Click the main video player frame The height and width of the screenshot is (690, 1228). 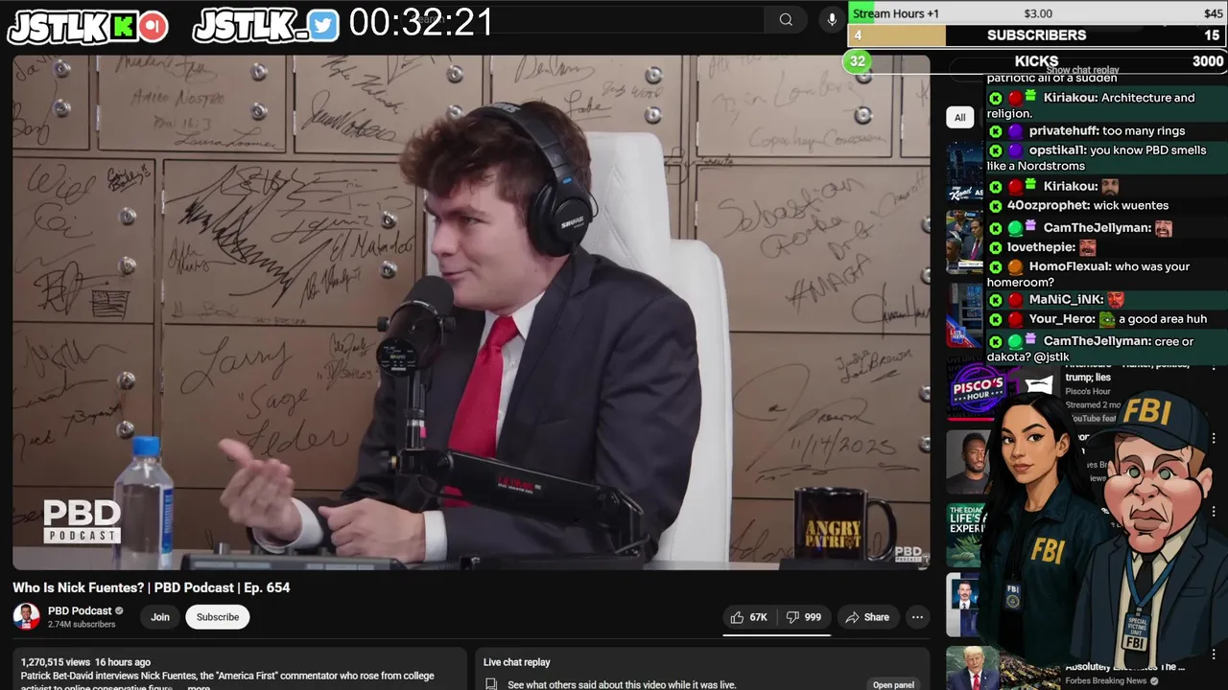[x=471, y=311]
